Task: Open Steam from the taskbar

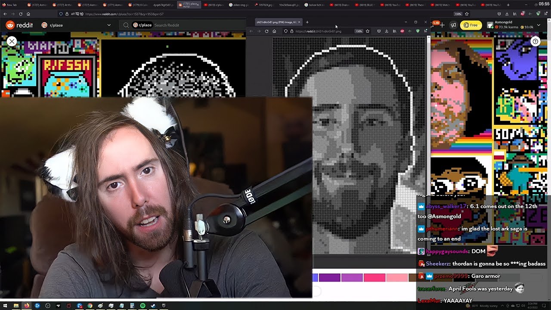Action: click(153, 306)
